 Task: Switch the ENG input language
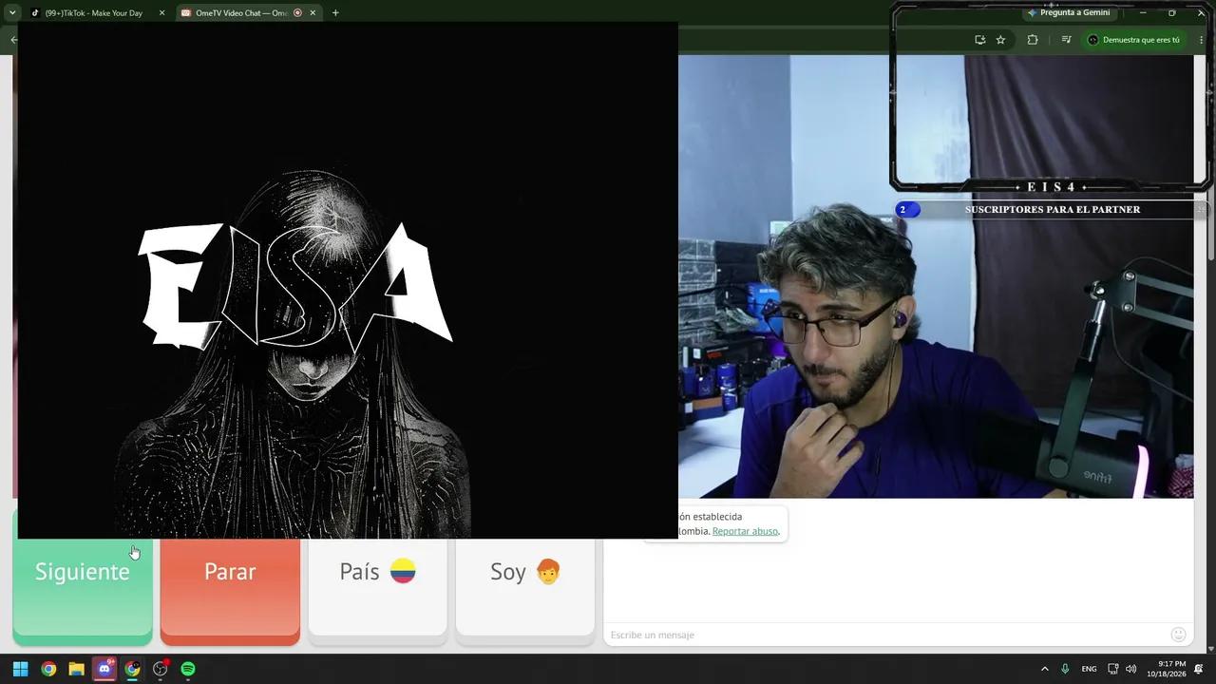1089,669
